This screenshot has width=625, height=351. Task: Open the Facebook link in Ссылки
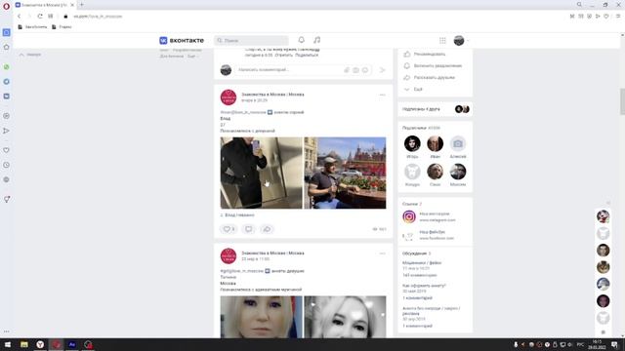[x=432, y=232]
